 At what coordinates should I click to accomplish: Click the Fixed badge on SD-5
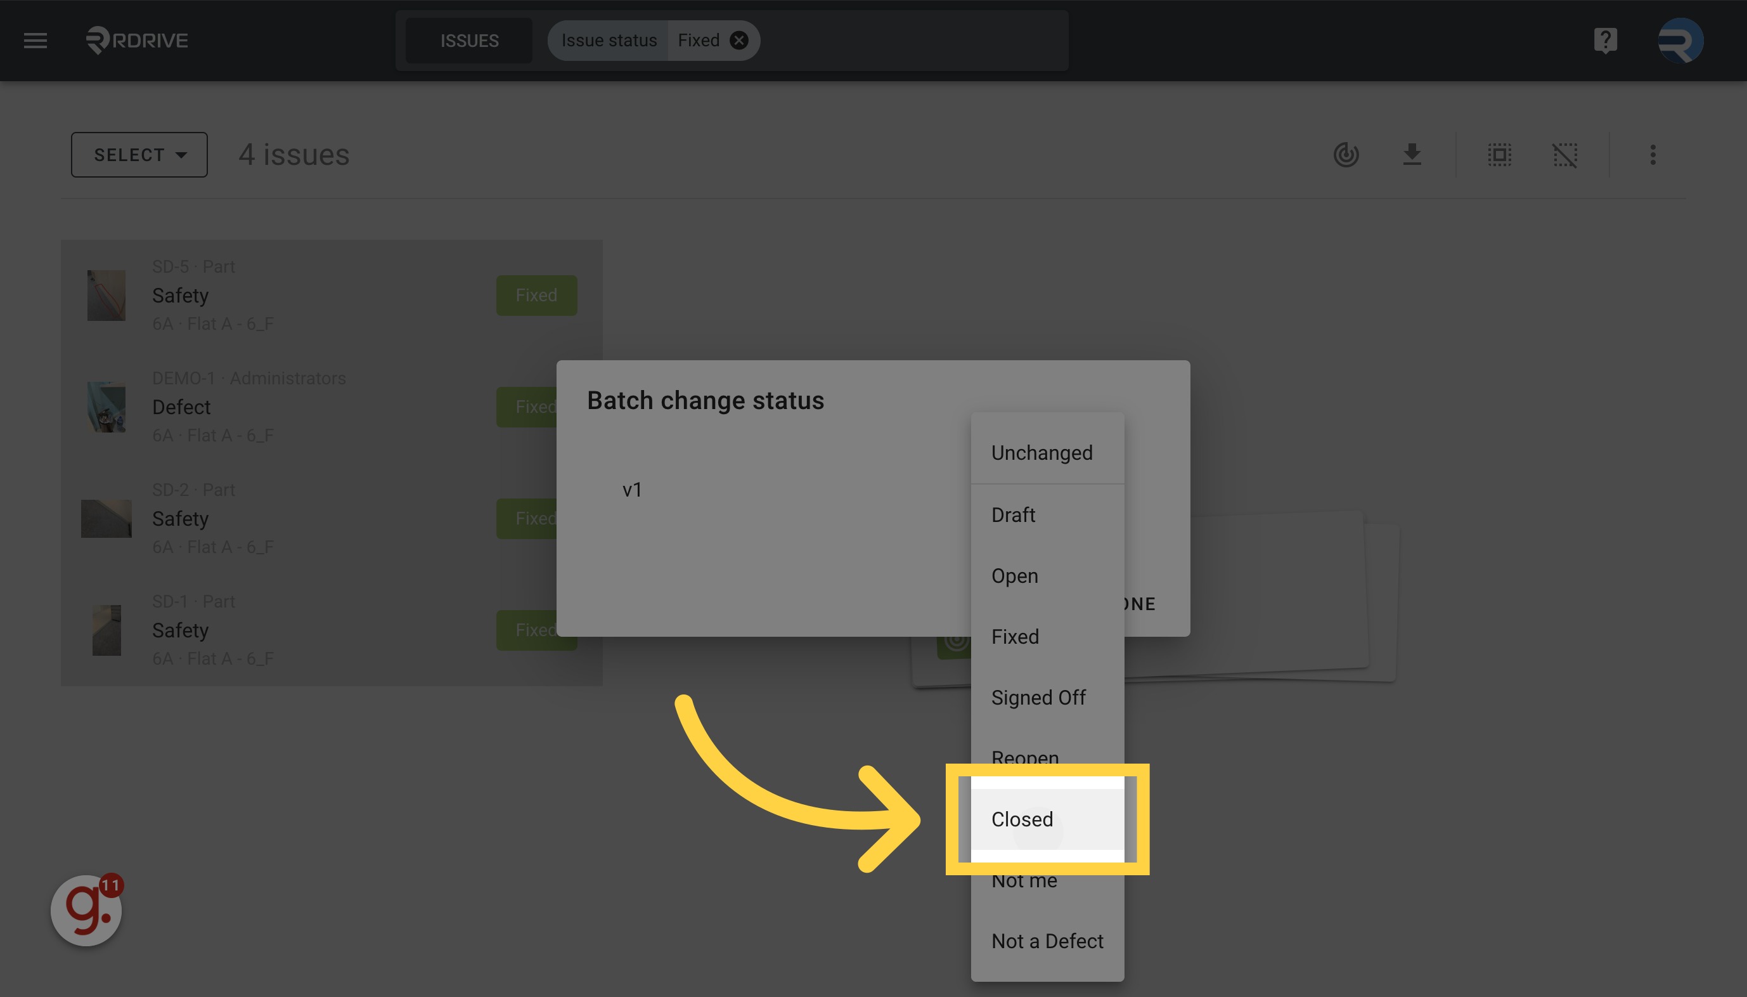[x=536, y=295]
